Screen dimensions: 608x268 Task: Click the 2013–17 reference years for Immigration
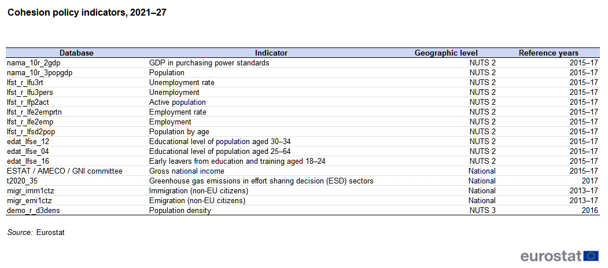point(584,191)
